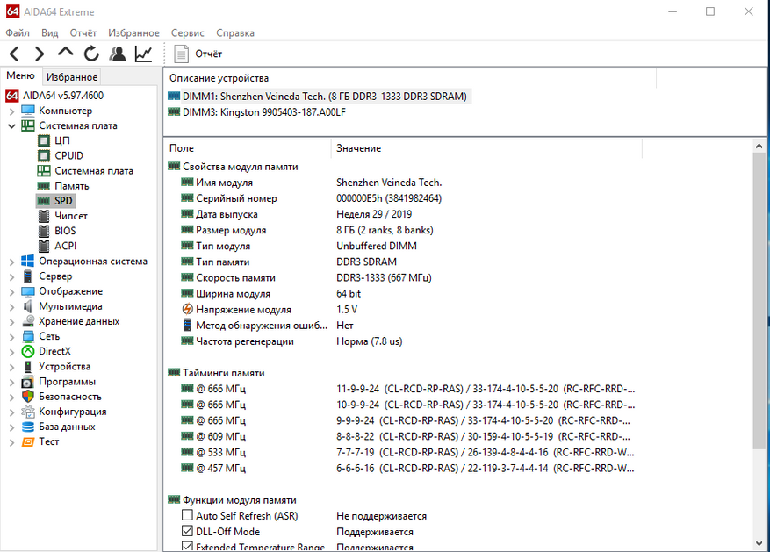The image size is (770, 552).
Task: Click the Компьютер monitor icon
Action: (x=28, y=111)
